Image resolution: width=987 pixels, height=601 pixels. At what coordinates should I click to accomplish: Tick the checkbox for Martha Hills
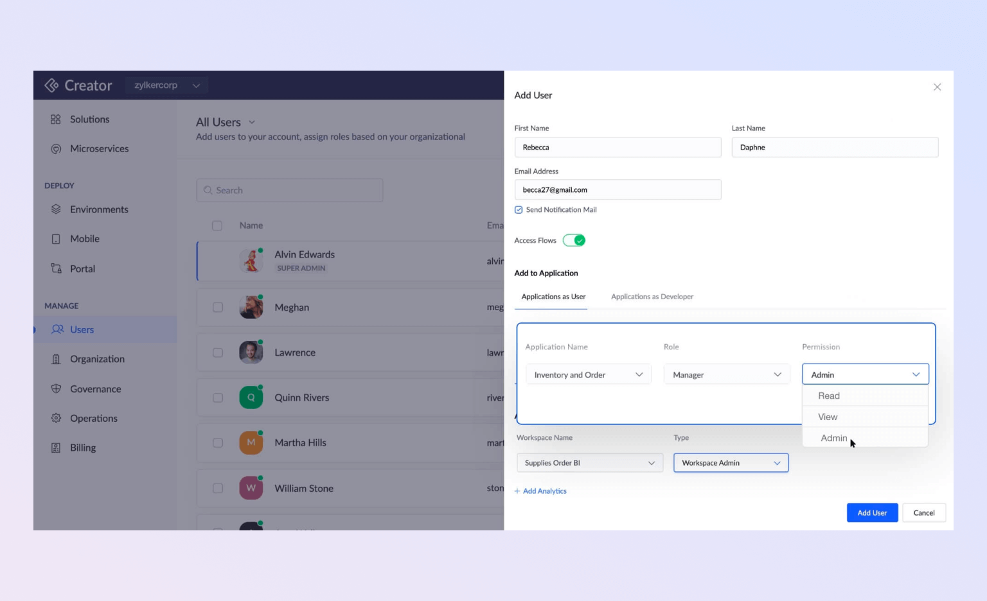[218, 443]
